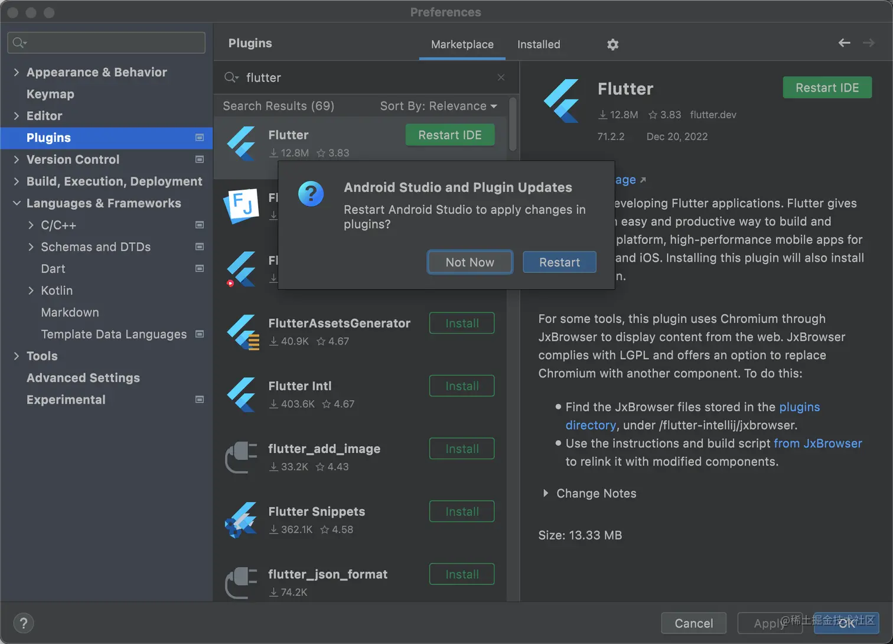Image resolution: width=893 pixels, height=644 pixels.
Task: Click Restart in the update dialog
Action: (x=559, y=262)
